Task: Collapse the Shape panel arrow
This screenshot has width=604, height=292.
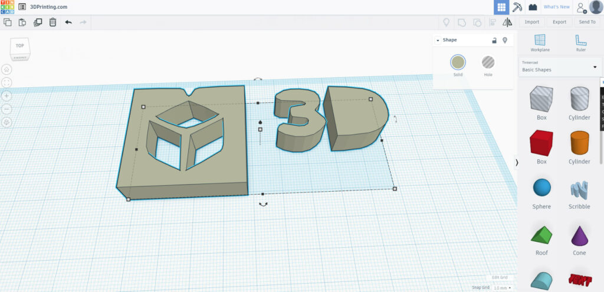Action: tap(438, 41)
